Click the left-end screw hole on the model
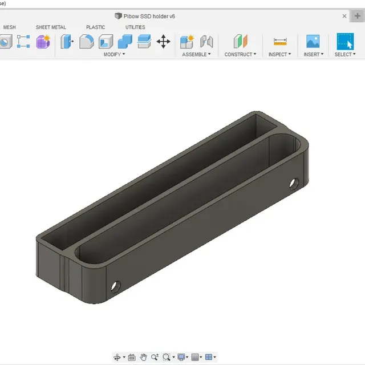 116,287
